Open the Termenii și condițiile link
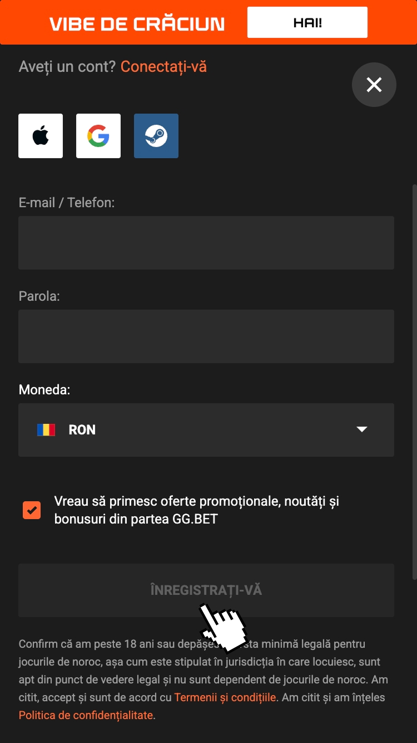This screenshot has height=743, width=417. (x=225, y=697)
